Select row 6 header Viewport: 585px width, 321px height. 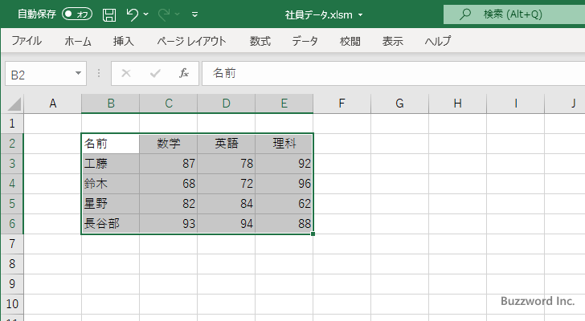12,224
